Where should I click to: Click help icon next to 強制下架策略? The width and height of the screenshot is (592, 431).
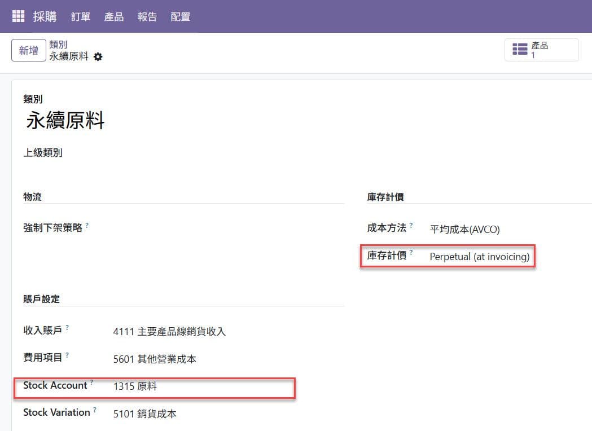click(87, 225)
